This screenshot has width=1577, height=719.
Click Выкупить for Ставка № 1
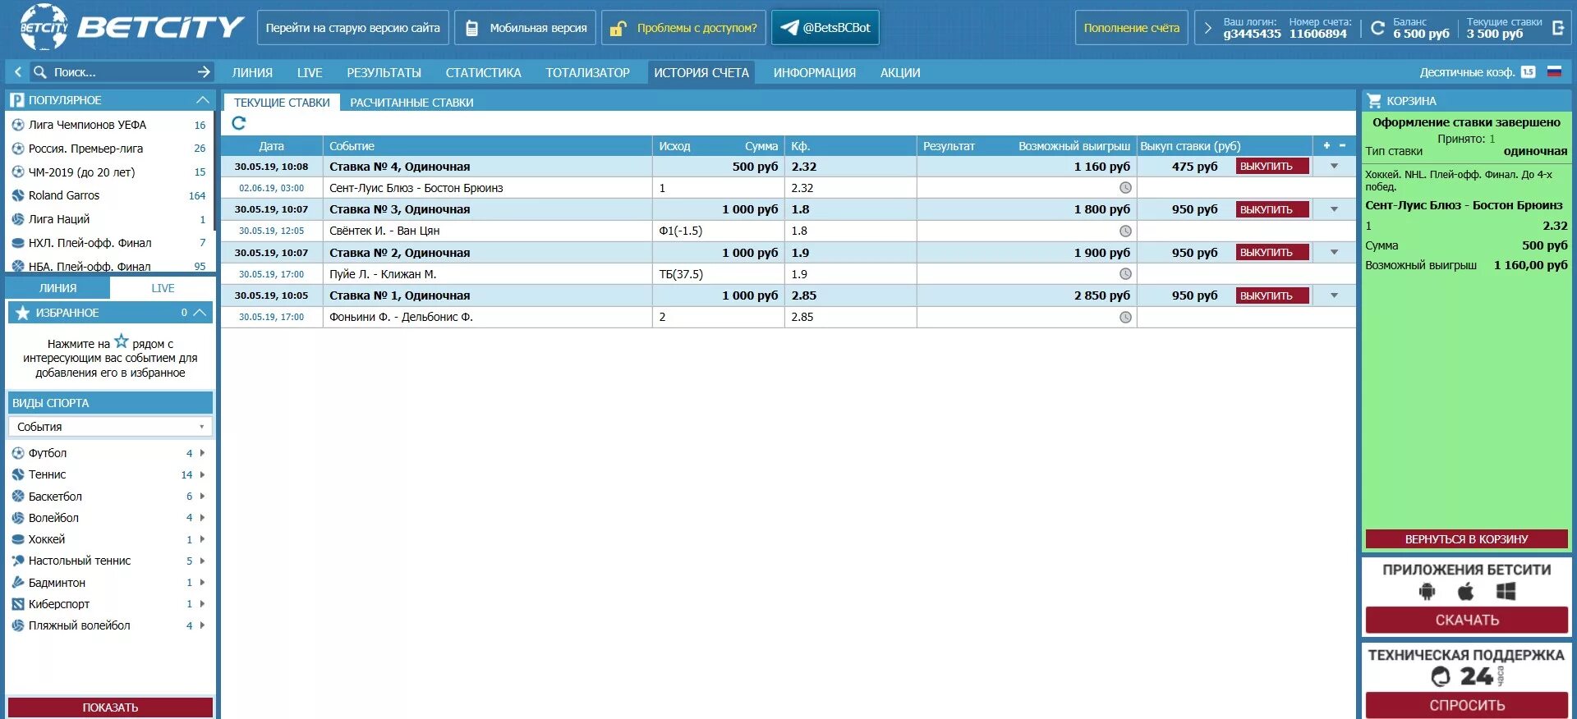coord(1272,295)
